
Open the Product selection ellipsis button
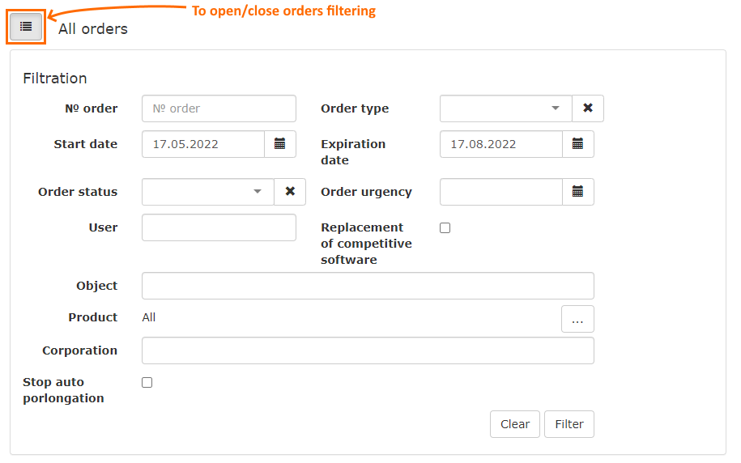point(577,319)
